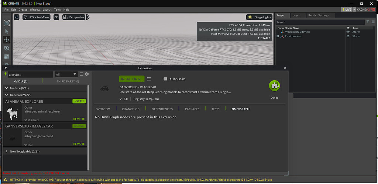Toggle visibility of World (defaultPrim)
The image size is (378, 184).
pos(348,32)
